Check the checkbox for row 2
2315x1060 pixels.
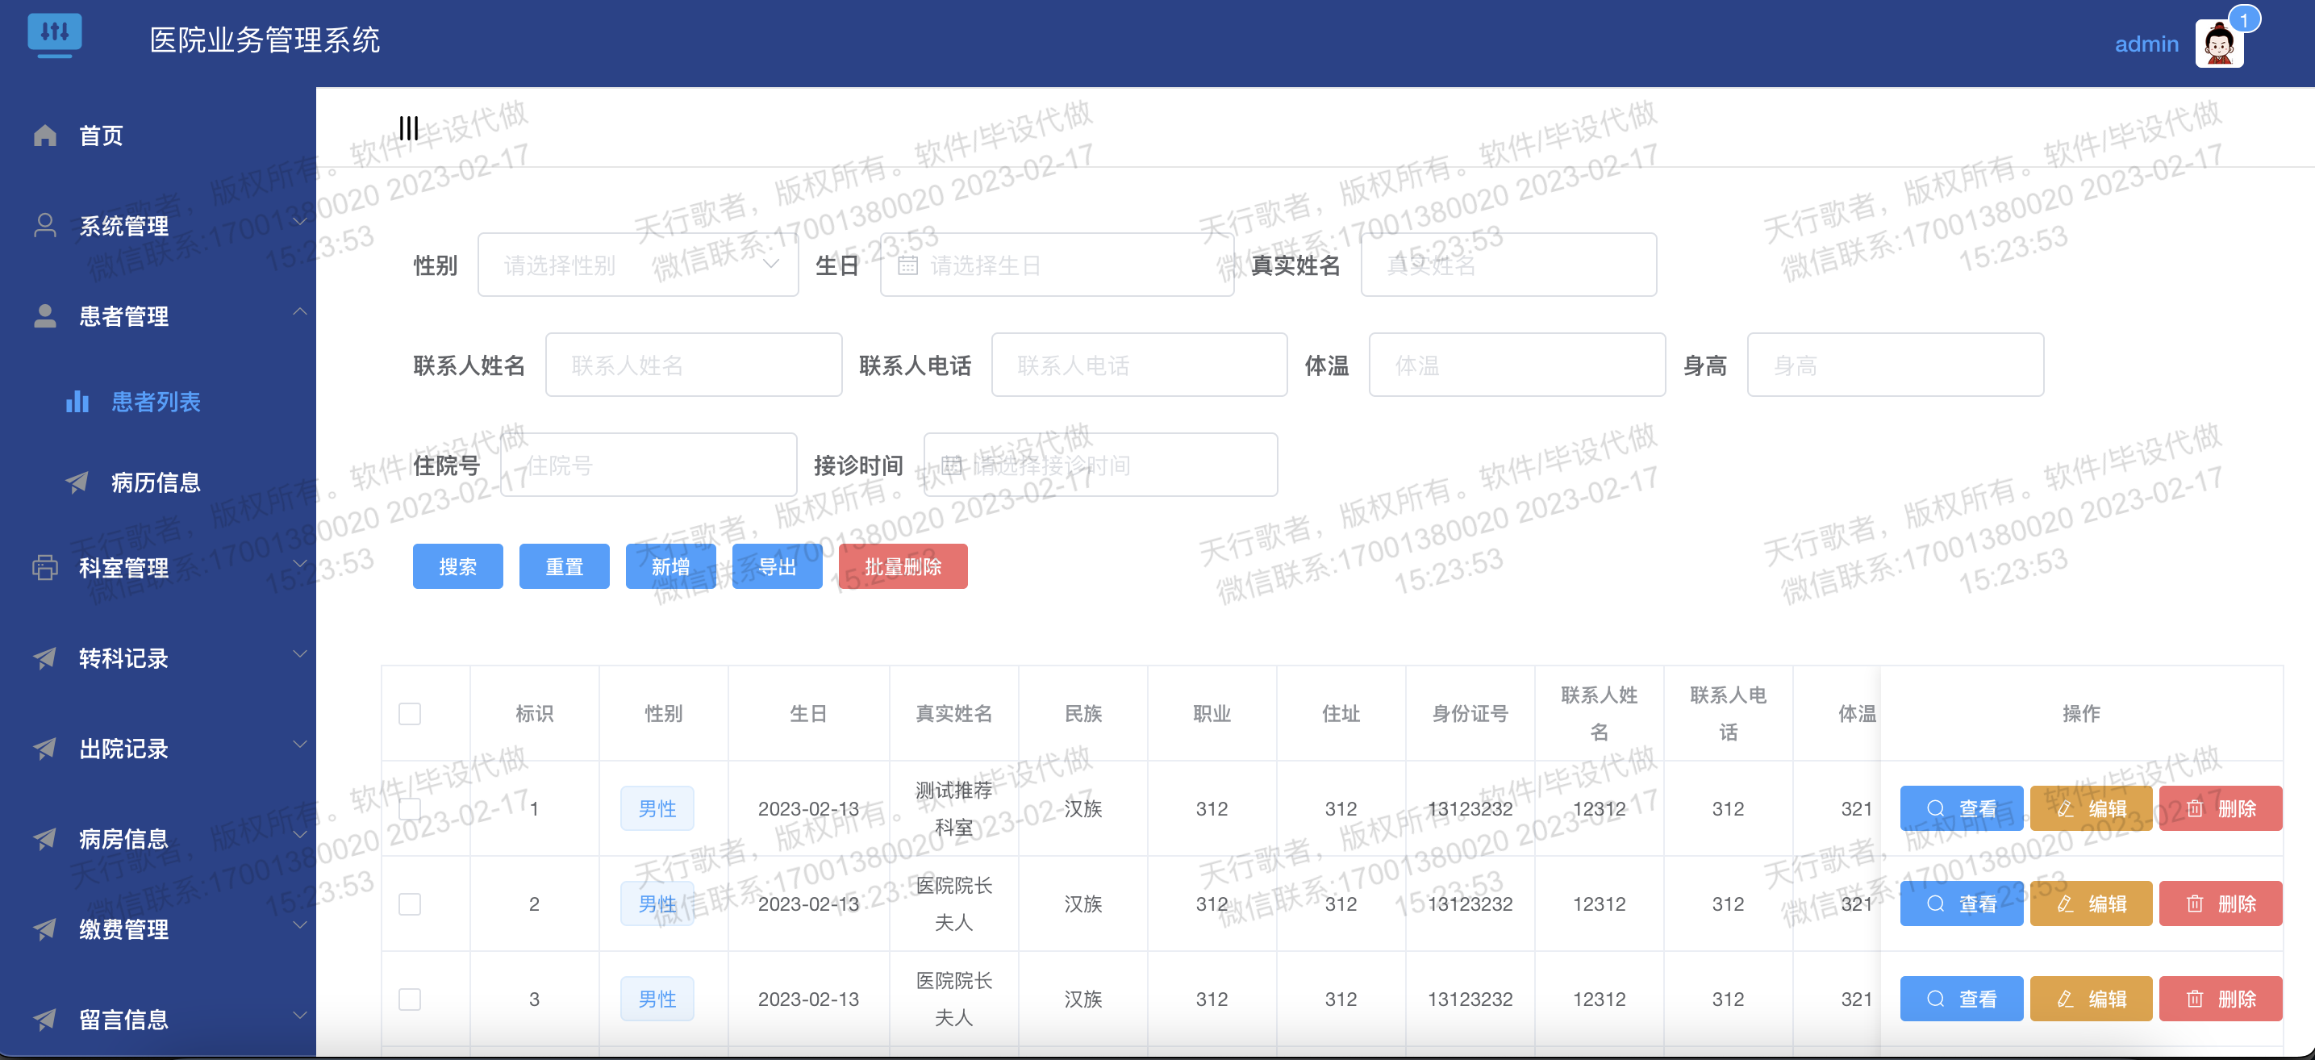point(410,904)
